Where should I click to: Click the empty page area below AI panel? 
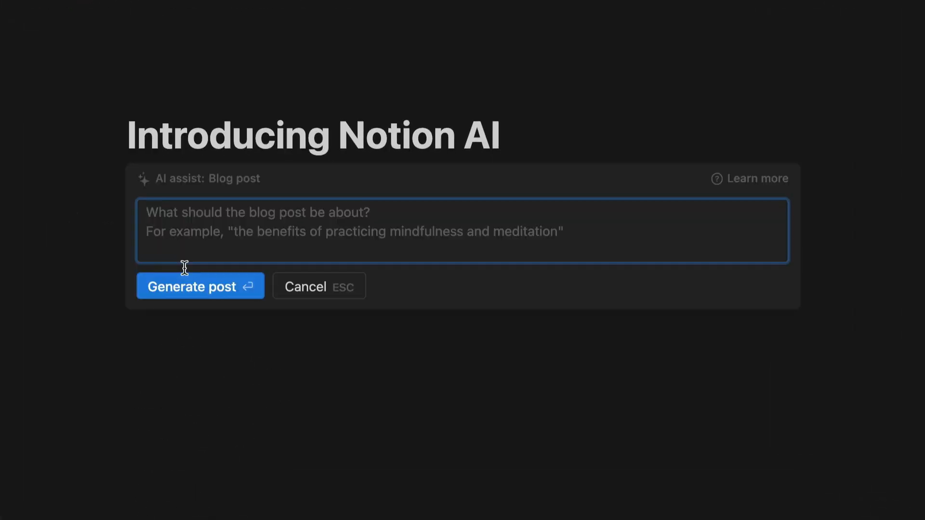point(462,409)
